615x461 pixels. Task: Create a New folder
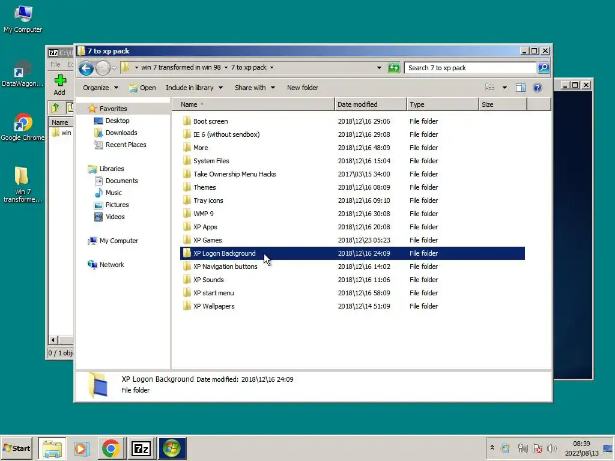point(303,88)
